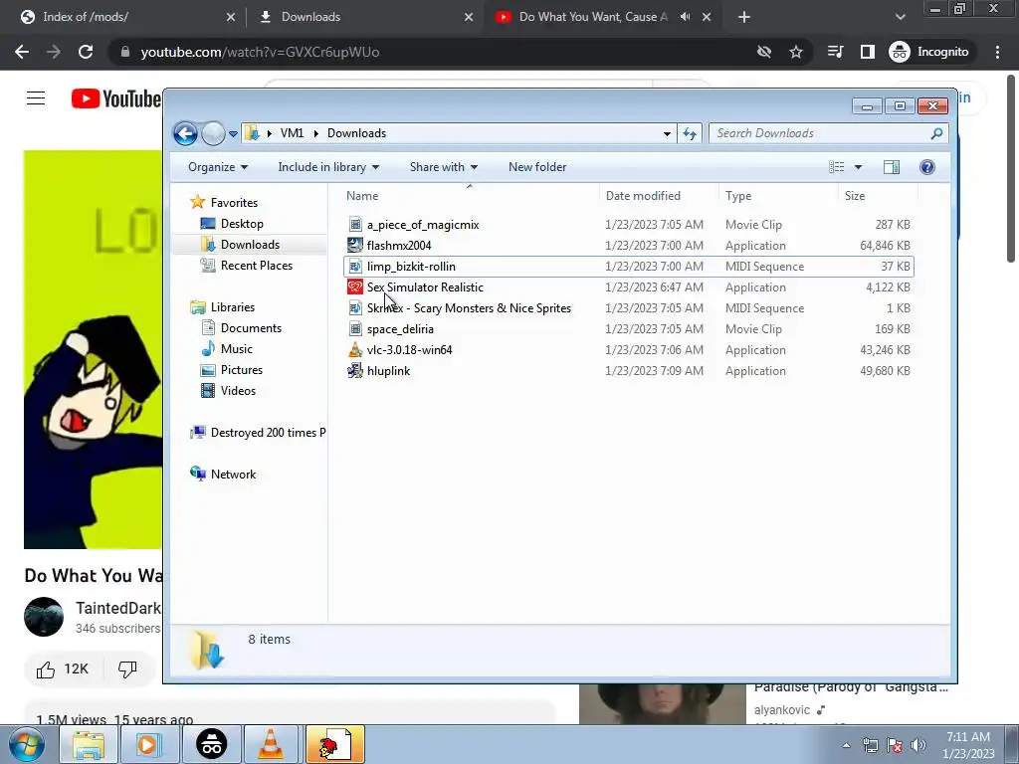The height and width of the screenshot is (764, 1019).
Task: Click the change view icon
Action: click(836, 167)
